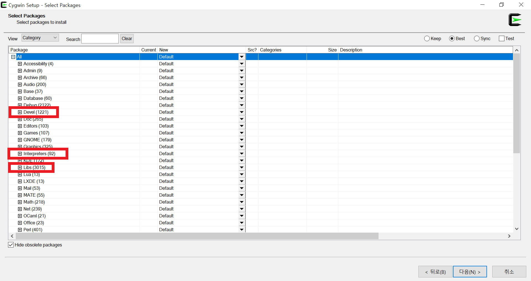Expand the Editors (103) category

(x=20, y=126)
